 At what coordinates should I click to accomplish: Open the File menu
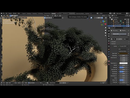tap(4, 13)
